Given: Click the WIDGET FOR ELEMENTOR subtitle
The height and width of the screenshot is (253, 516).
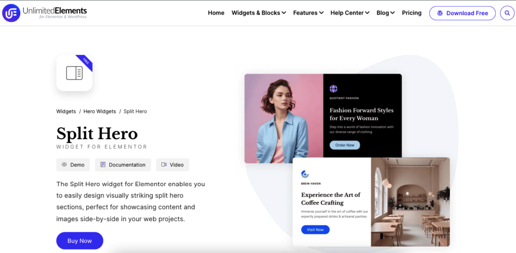Looking at the screenshot, I should [102, 147].
